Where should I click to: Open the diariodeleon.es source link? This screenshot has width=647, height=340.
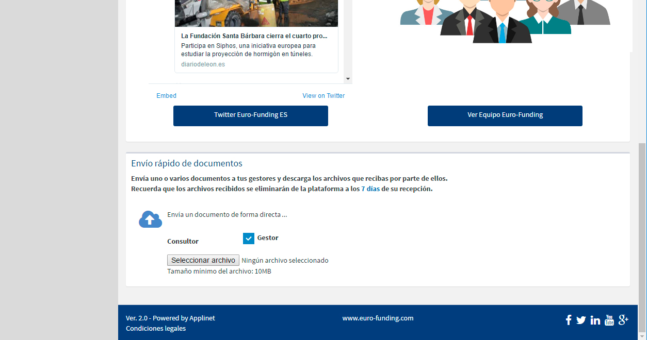[203, 64]
